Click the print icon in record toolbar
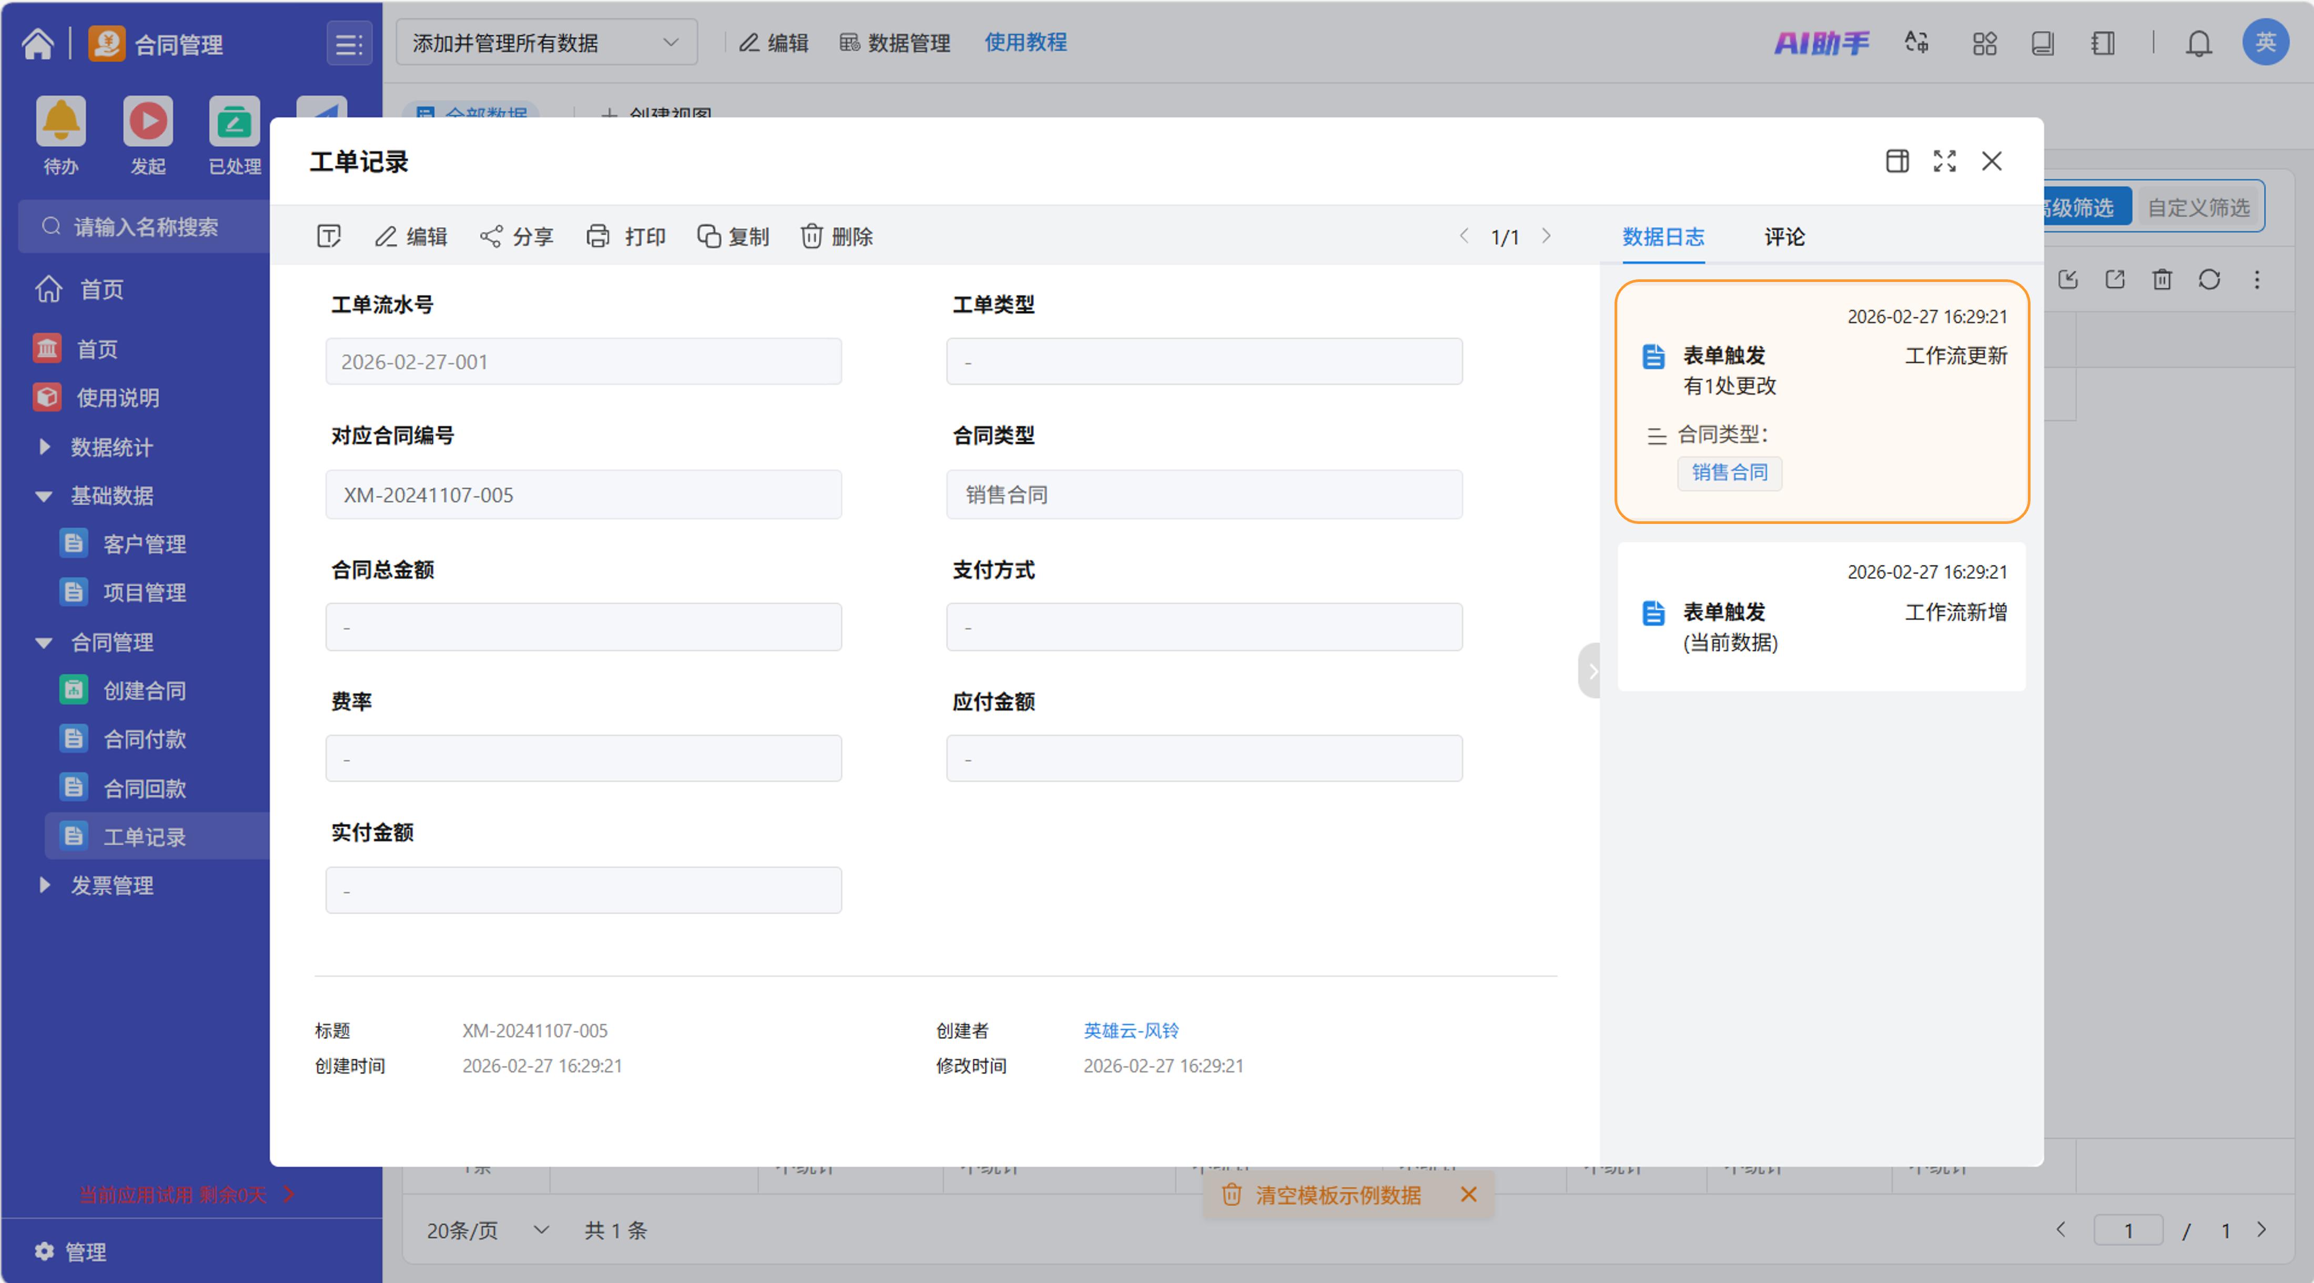The width and height of the screenshot is (2314, 1283). 597,236
